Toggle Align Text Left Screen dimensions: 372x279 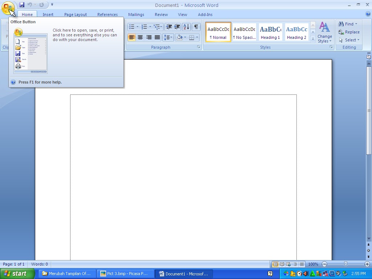pyautogui.click(x=132, y=37)
